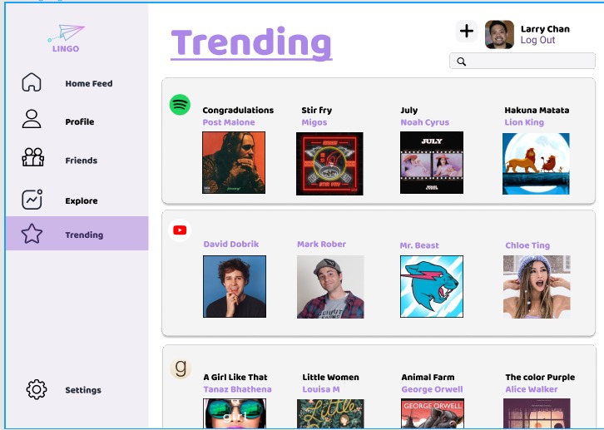Click the Log Out link
The width and height of the screenshot is (604, 430).
pos(537,40)
